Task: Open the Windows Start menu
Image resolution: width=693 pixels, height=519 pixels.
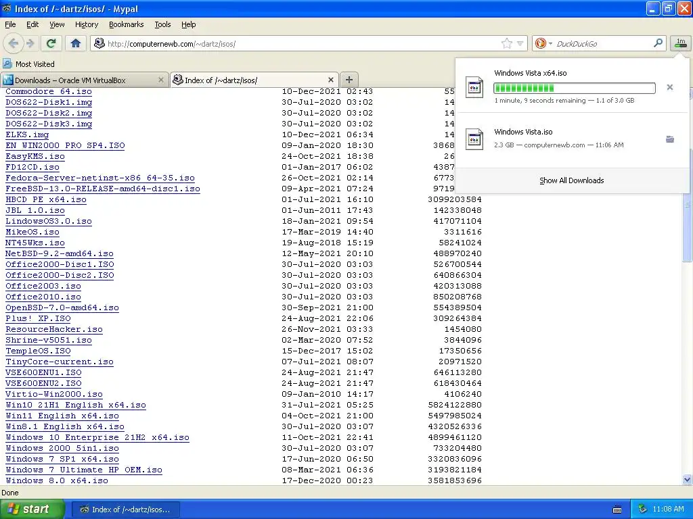Action: (32, 510)
